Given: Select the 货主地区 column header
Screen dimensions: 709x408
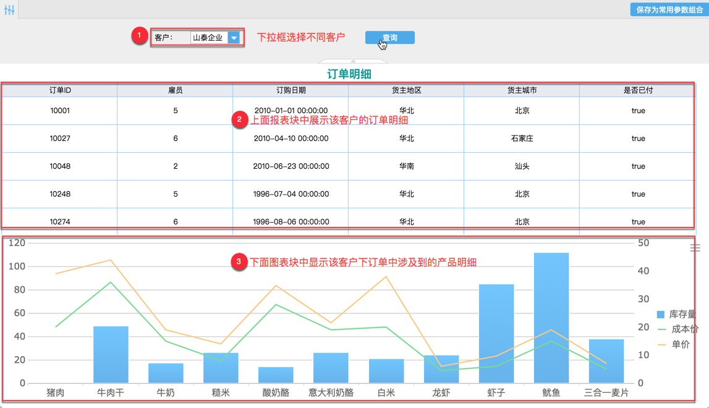Looking at the screenshot, I should pyautogui.click(x=406, y=90).
